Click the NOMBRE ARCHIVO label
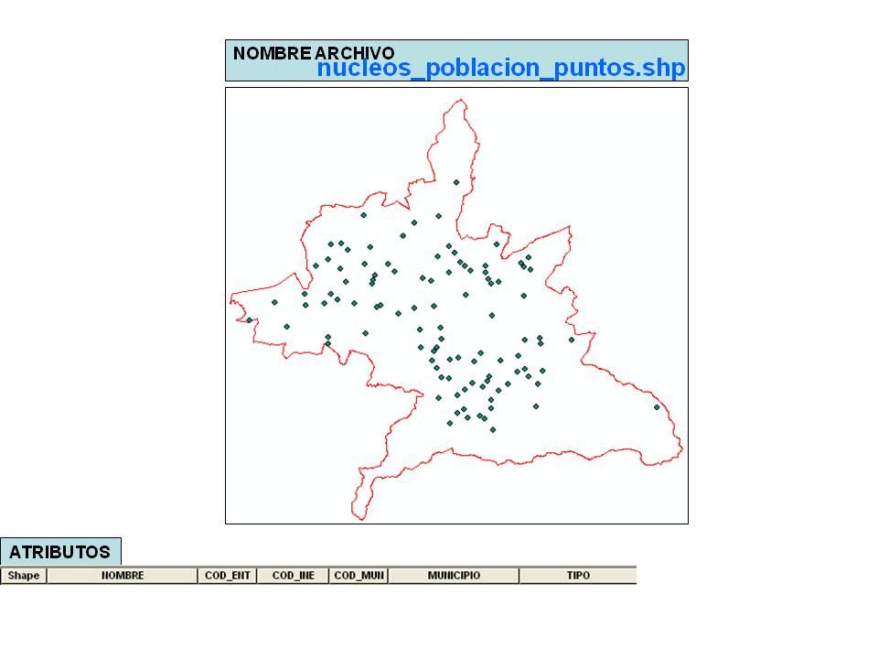The width and height of the screenshot is (878, 659). coord(314,53)
